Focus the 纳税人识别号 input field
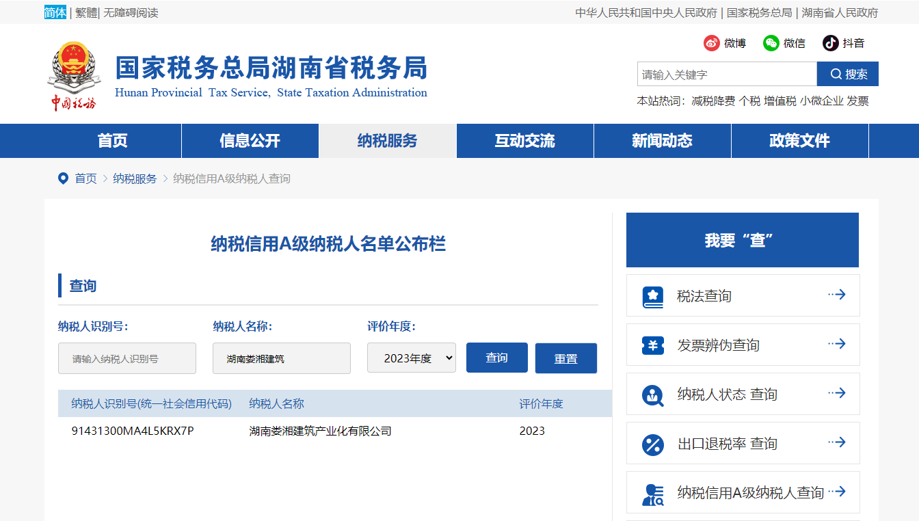 pyautogui.click(x=127, y=358)
